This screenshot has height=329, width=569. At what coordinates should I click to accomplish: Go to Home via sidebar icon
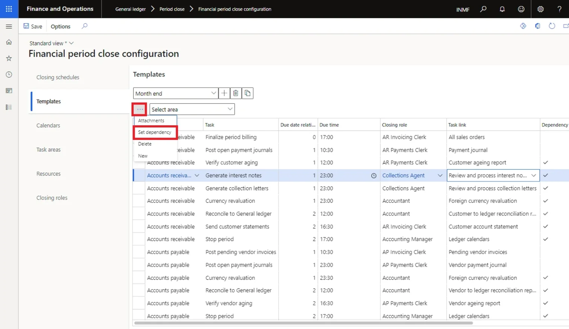click(9, 42)
